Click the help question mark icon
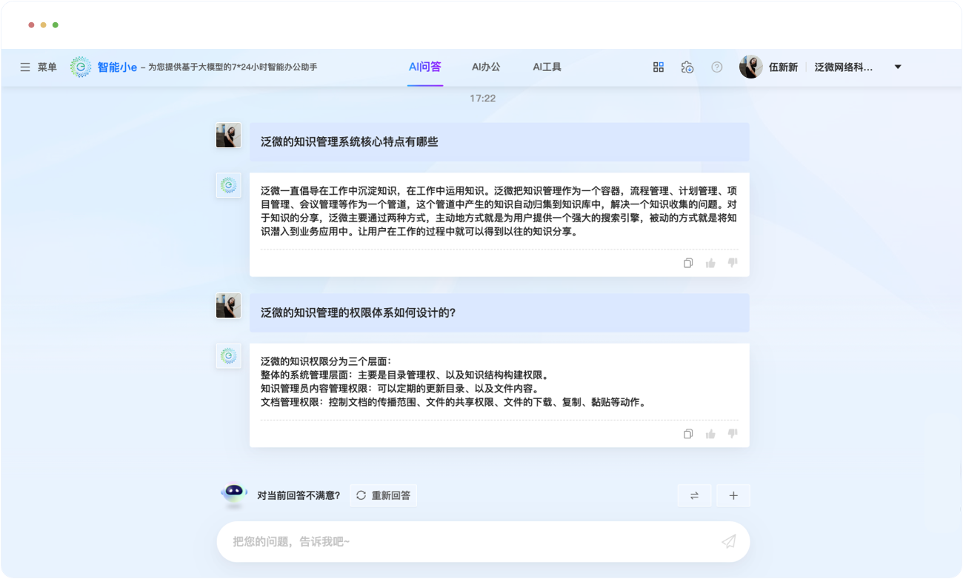963x579 pixels. click(716, 67)
